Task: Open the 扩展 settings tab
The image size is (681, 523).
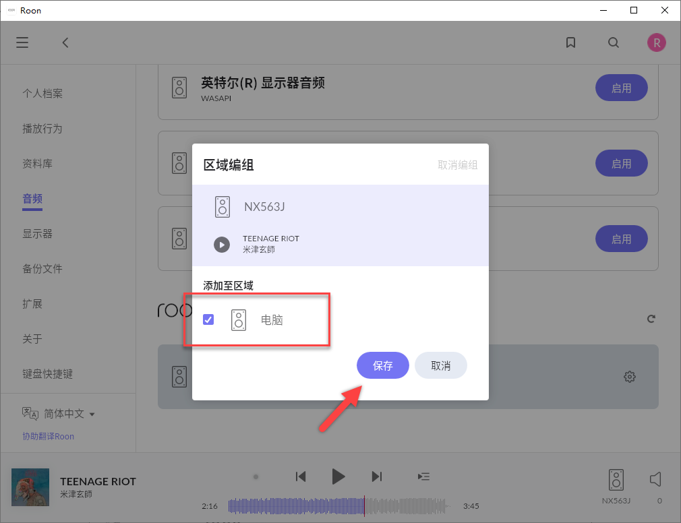Action: 32,304
